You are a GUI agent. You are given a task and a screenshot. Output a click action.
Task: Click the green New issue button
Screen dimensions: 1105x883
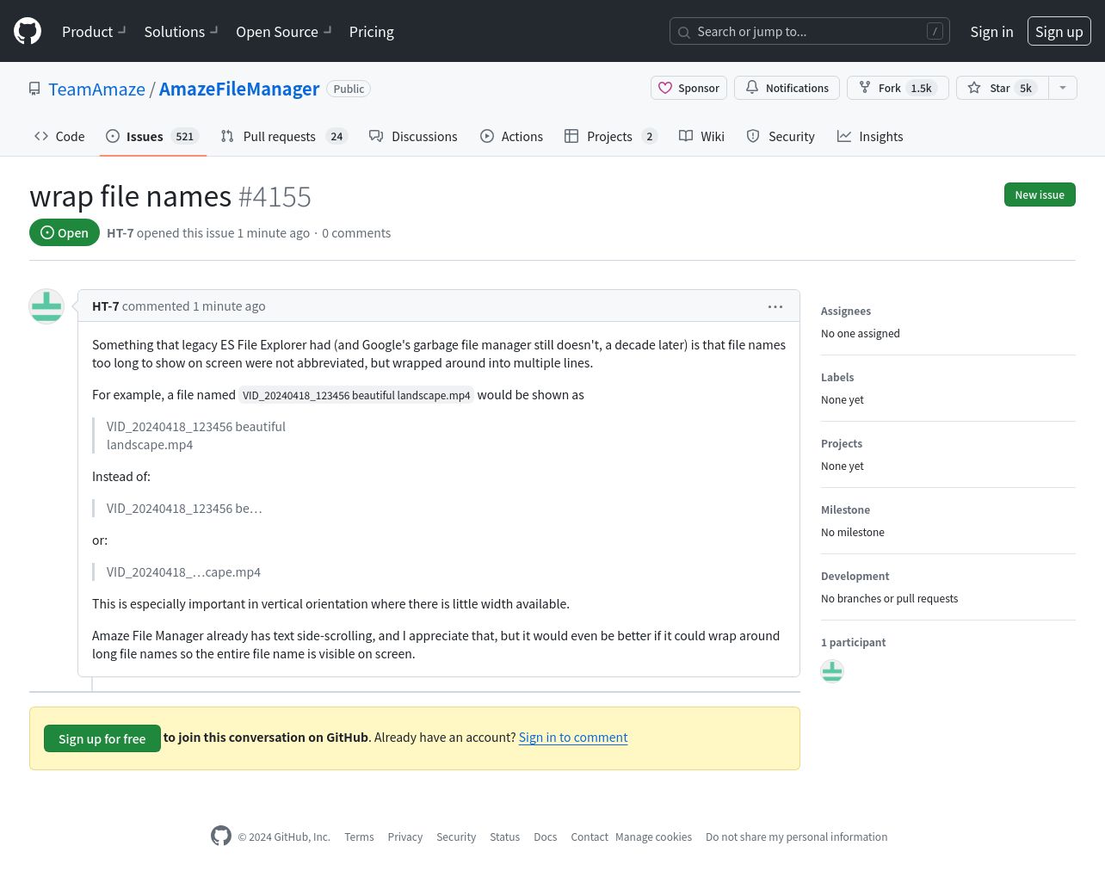pyautogui.click(x=1040, y=195)
